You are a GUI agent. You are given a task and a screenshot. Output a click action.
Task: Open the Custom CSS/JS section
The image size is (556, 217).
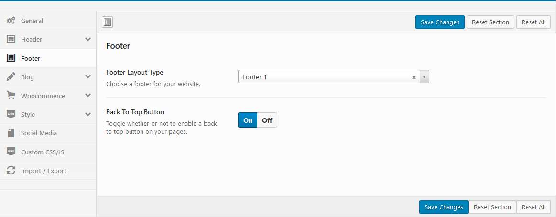coord(42,152)
